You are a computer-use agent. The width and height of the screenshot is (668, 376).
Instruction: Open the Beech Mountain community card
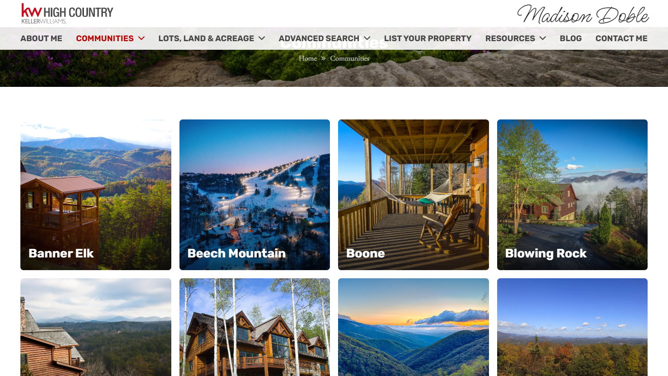pyautogui.click(x=255, y=195)
